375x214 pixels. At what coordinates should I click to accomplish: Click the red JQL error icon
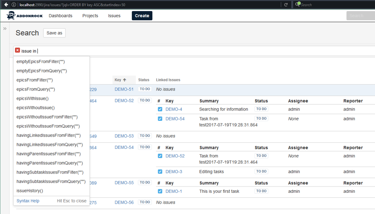18,50
